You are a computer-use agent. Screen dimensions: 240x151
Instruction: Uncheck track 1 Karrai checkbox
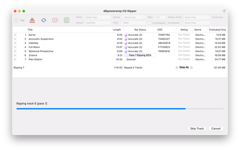[x=15, y=35]
